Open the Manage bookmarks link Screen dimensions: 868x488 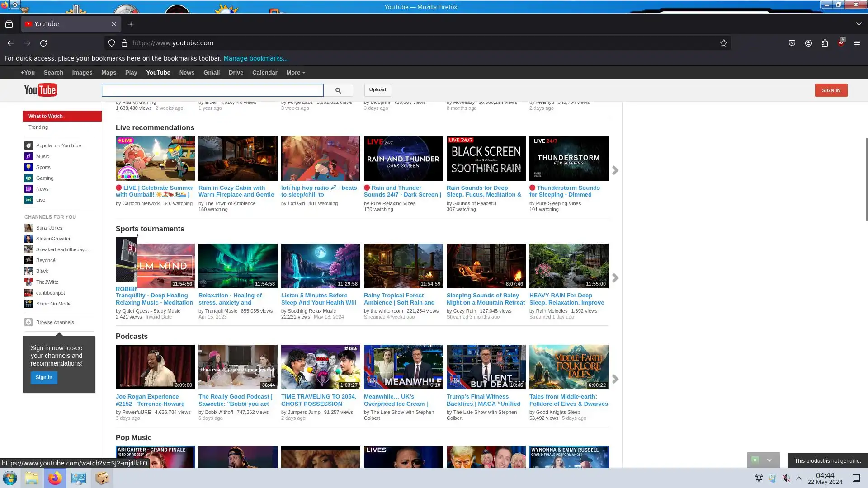coord(256,58)
